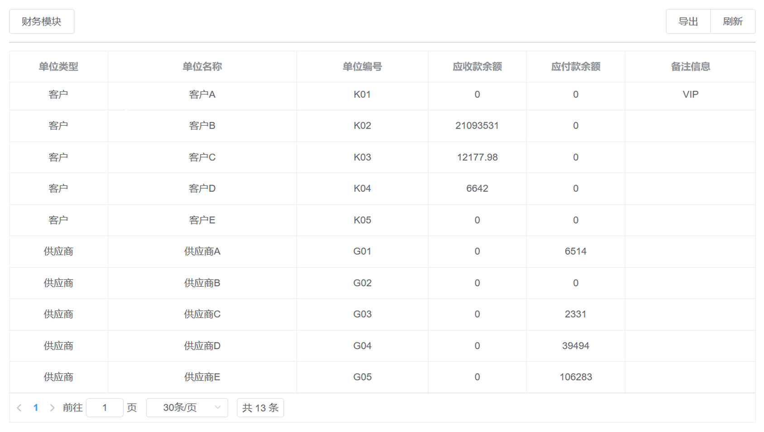Screen dimensions: 764x432
Task: Click the VIP remark cell
Action: tap(690, 95)
